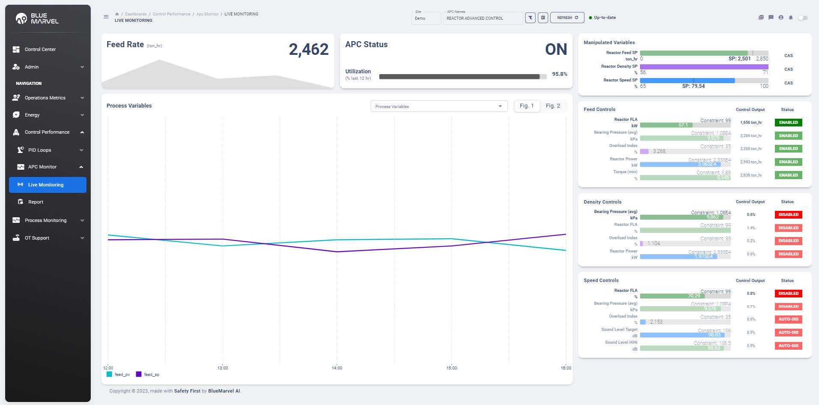The height and width of the screenshot is (405, 819).
Task: Click the news library icon in header
Action: pyautogui.click(x=761, y=18)
